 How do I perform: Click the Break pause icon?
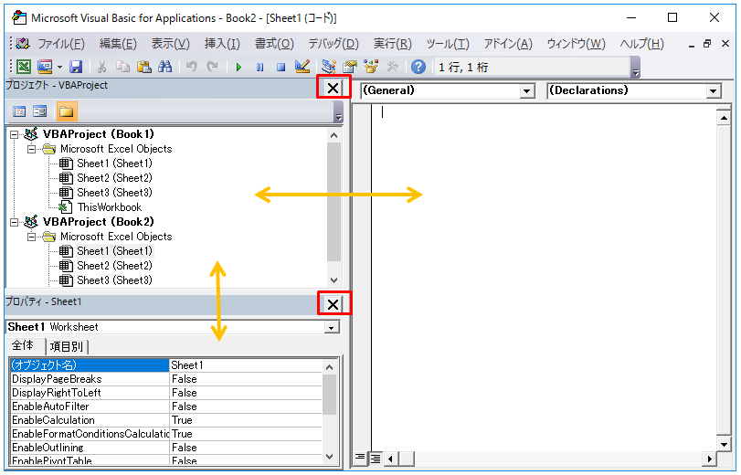259,67
